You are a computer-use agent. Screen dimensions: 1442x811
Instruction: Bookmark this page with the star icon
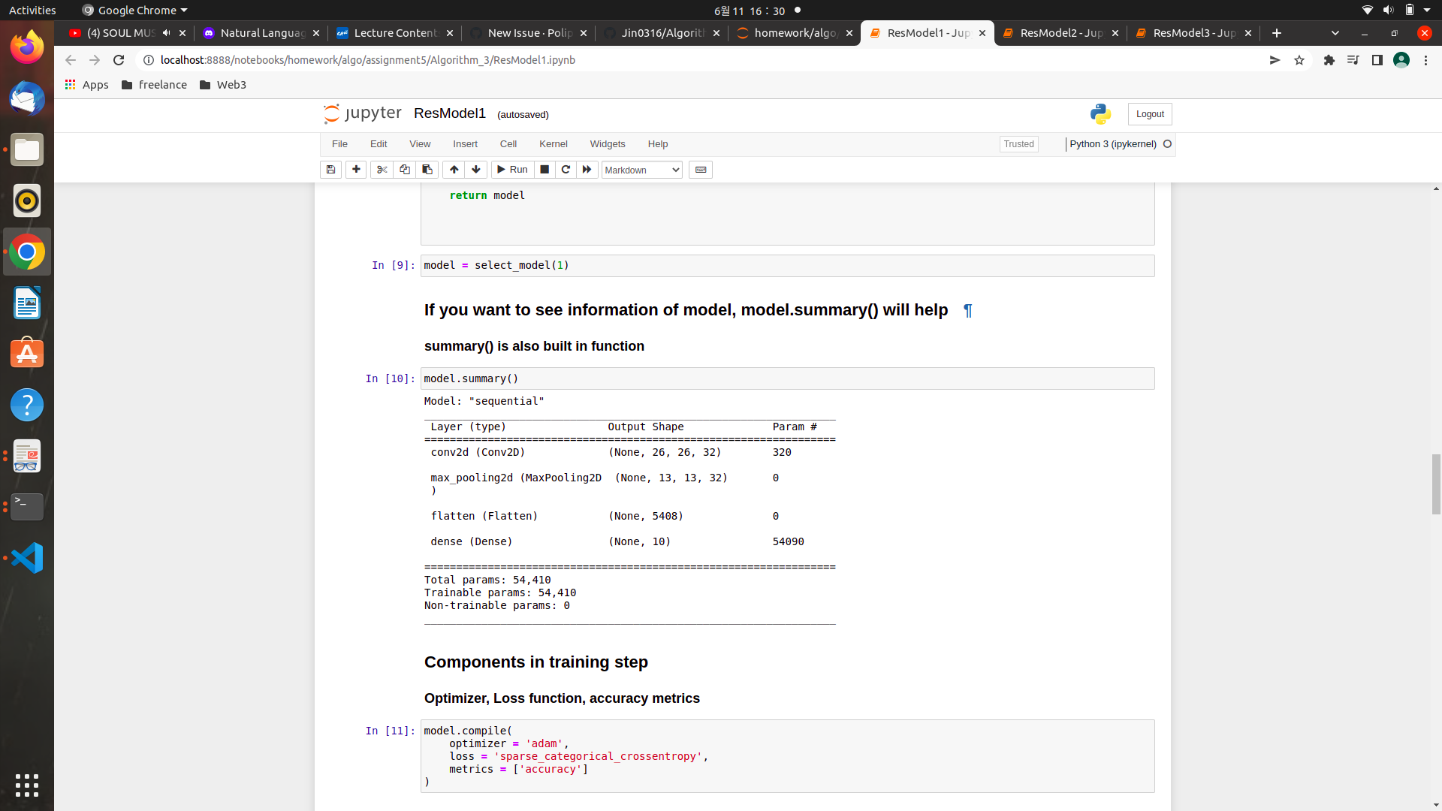pos(1299,60)
